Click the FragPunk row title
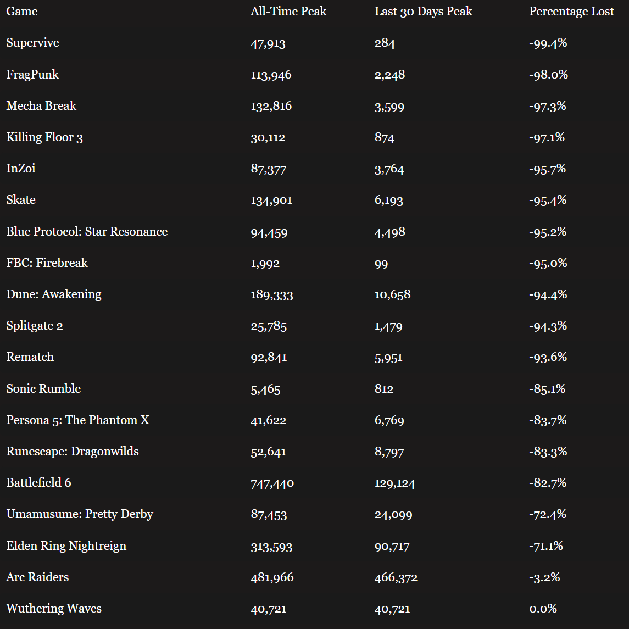This screenshot has height=629, width=629. tap(32, 75)
